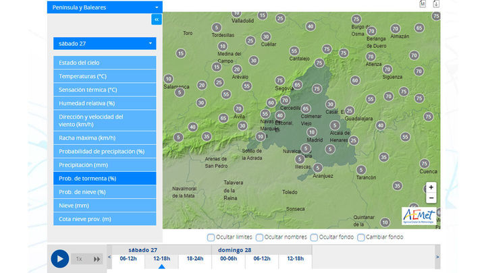Click the Toro label on the map

[x=188, y=33]
